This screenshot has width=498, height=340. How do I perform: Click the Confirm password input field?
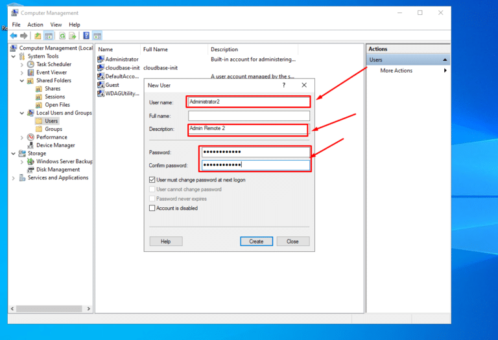[255, 165]
